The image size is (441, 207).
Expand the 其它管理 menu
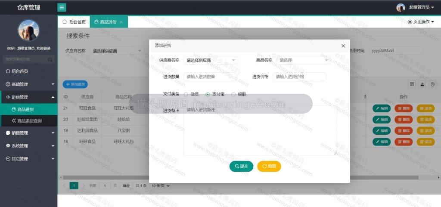[29, 159]
